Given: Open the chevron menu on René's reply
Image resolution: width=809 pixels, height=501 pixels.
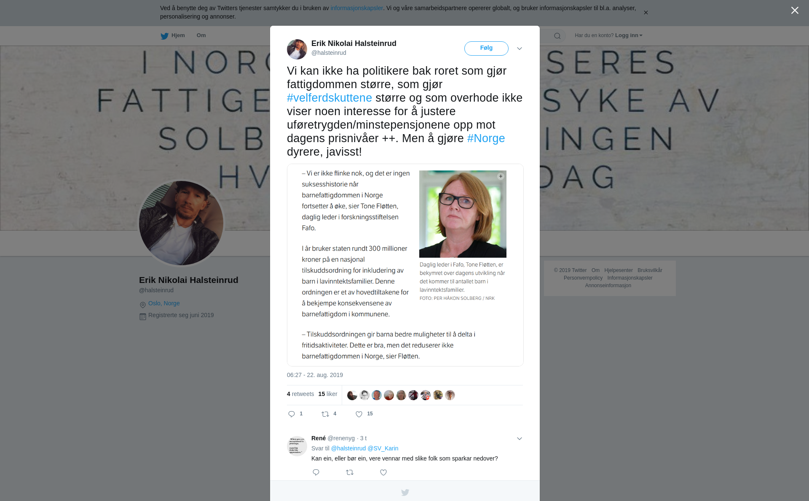Looking at the screenshot, I should (520, 439).
